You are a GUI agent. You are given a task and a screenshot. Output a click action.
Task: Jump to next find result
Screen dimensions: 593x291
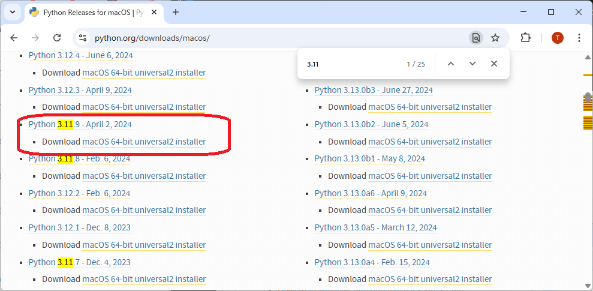[x=472, y=64]
